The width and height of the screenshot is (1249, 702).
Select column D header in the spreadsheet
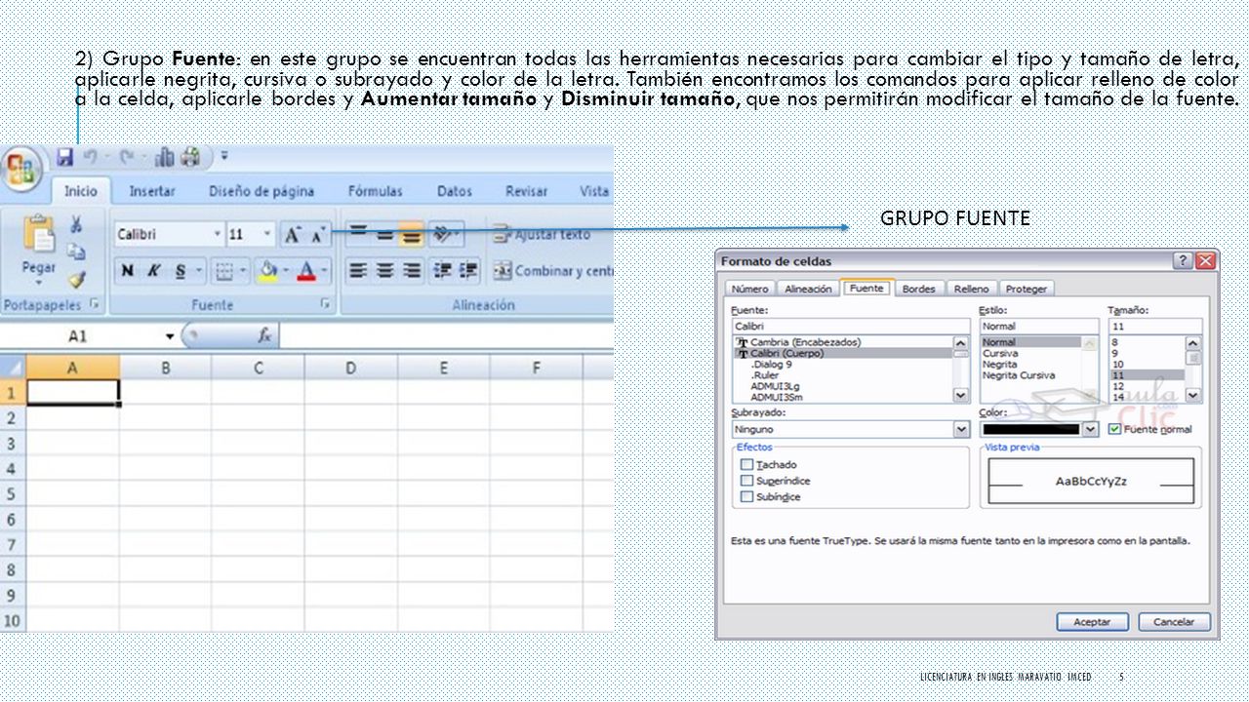tap(350, 368)
